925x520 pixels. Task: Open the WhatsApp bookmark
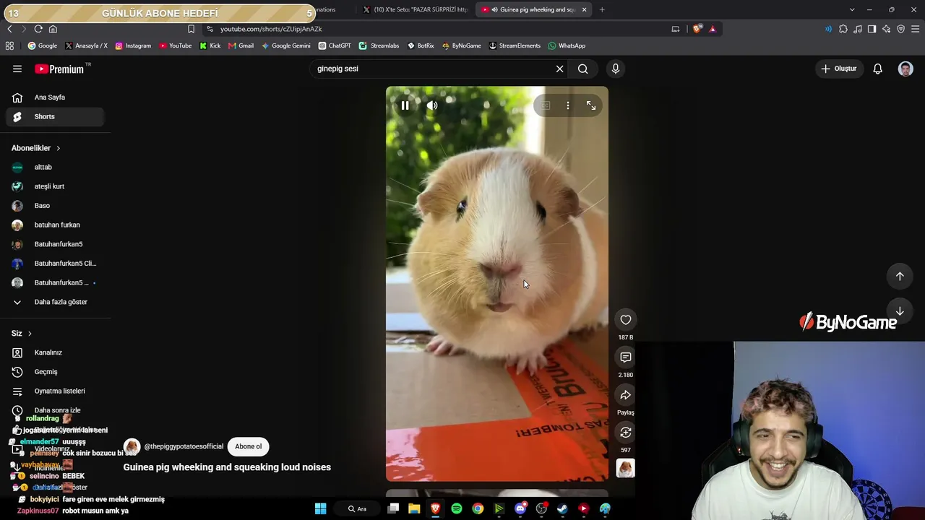click(567, 45)
